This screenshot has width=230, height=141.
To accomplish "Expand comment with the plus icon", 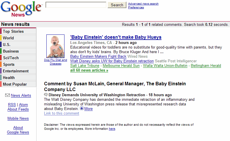I will (x=82, y=108).
